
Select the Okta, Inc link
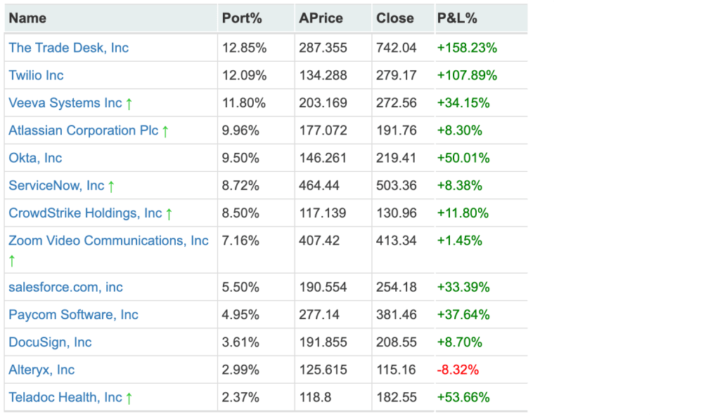[35, 158]
